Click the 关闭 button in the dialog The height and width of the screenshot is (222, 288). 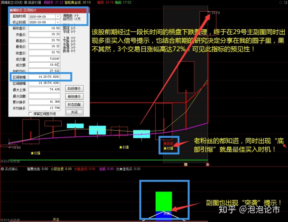tap(74, 112)
